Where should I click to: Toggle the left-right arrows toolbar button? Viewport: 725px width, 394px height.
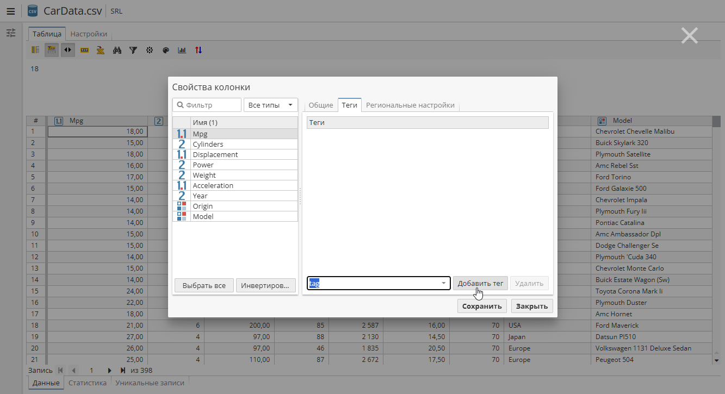[x=67, y=50]
